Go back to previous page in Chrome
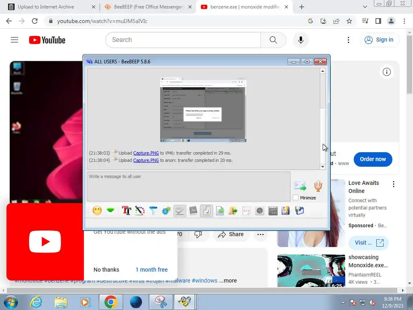 pyautogui.click(x=9, y=21)
